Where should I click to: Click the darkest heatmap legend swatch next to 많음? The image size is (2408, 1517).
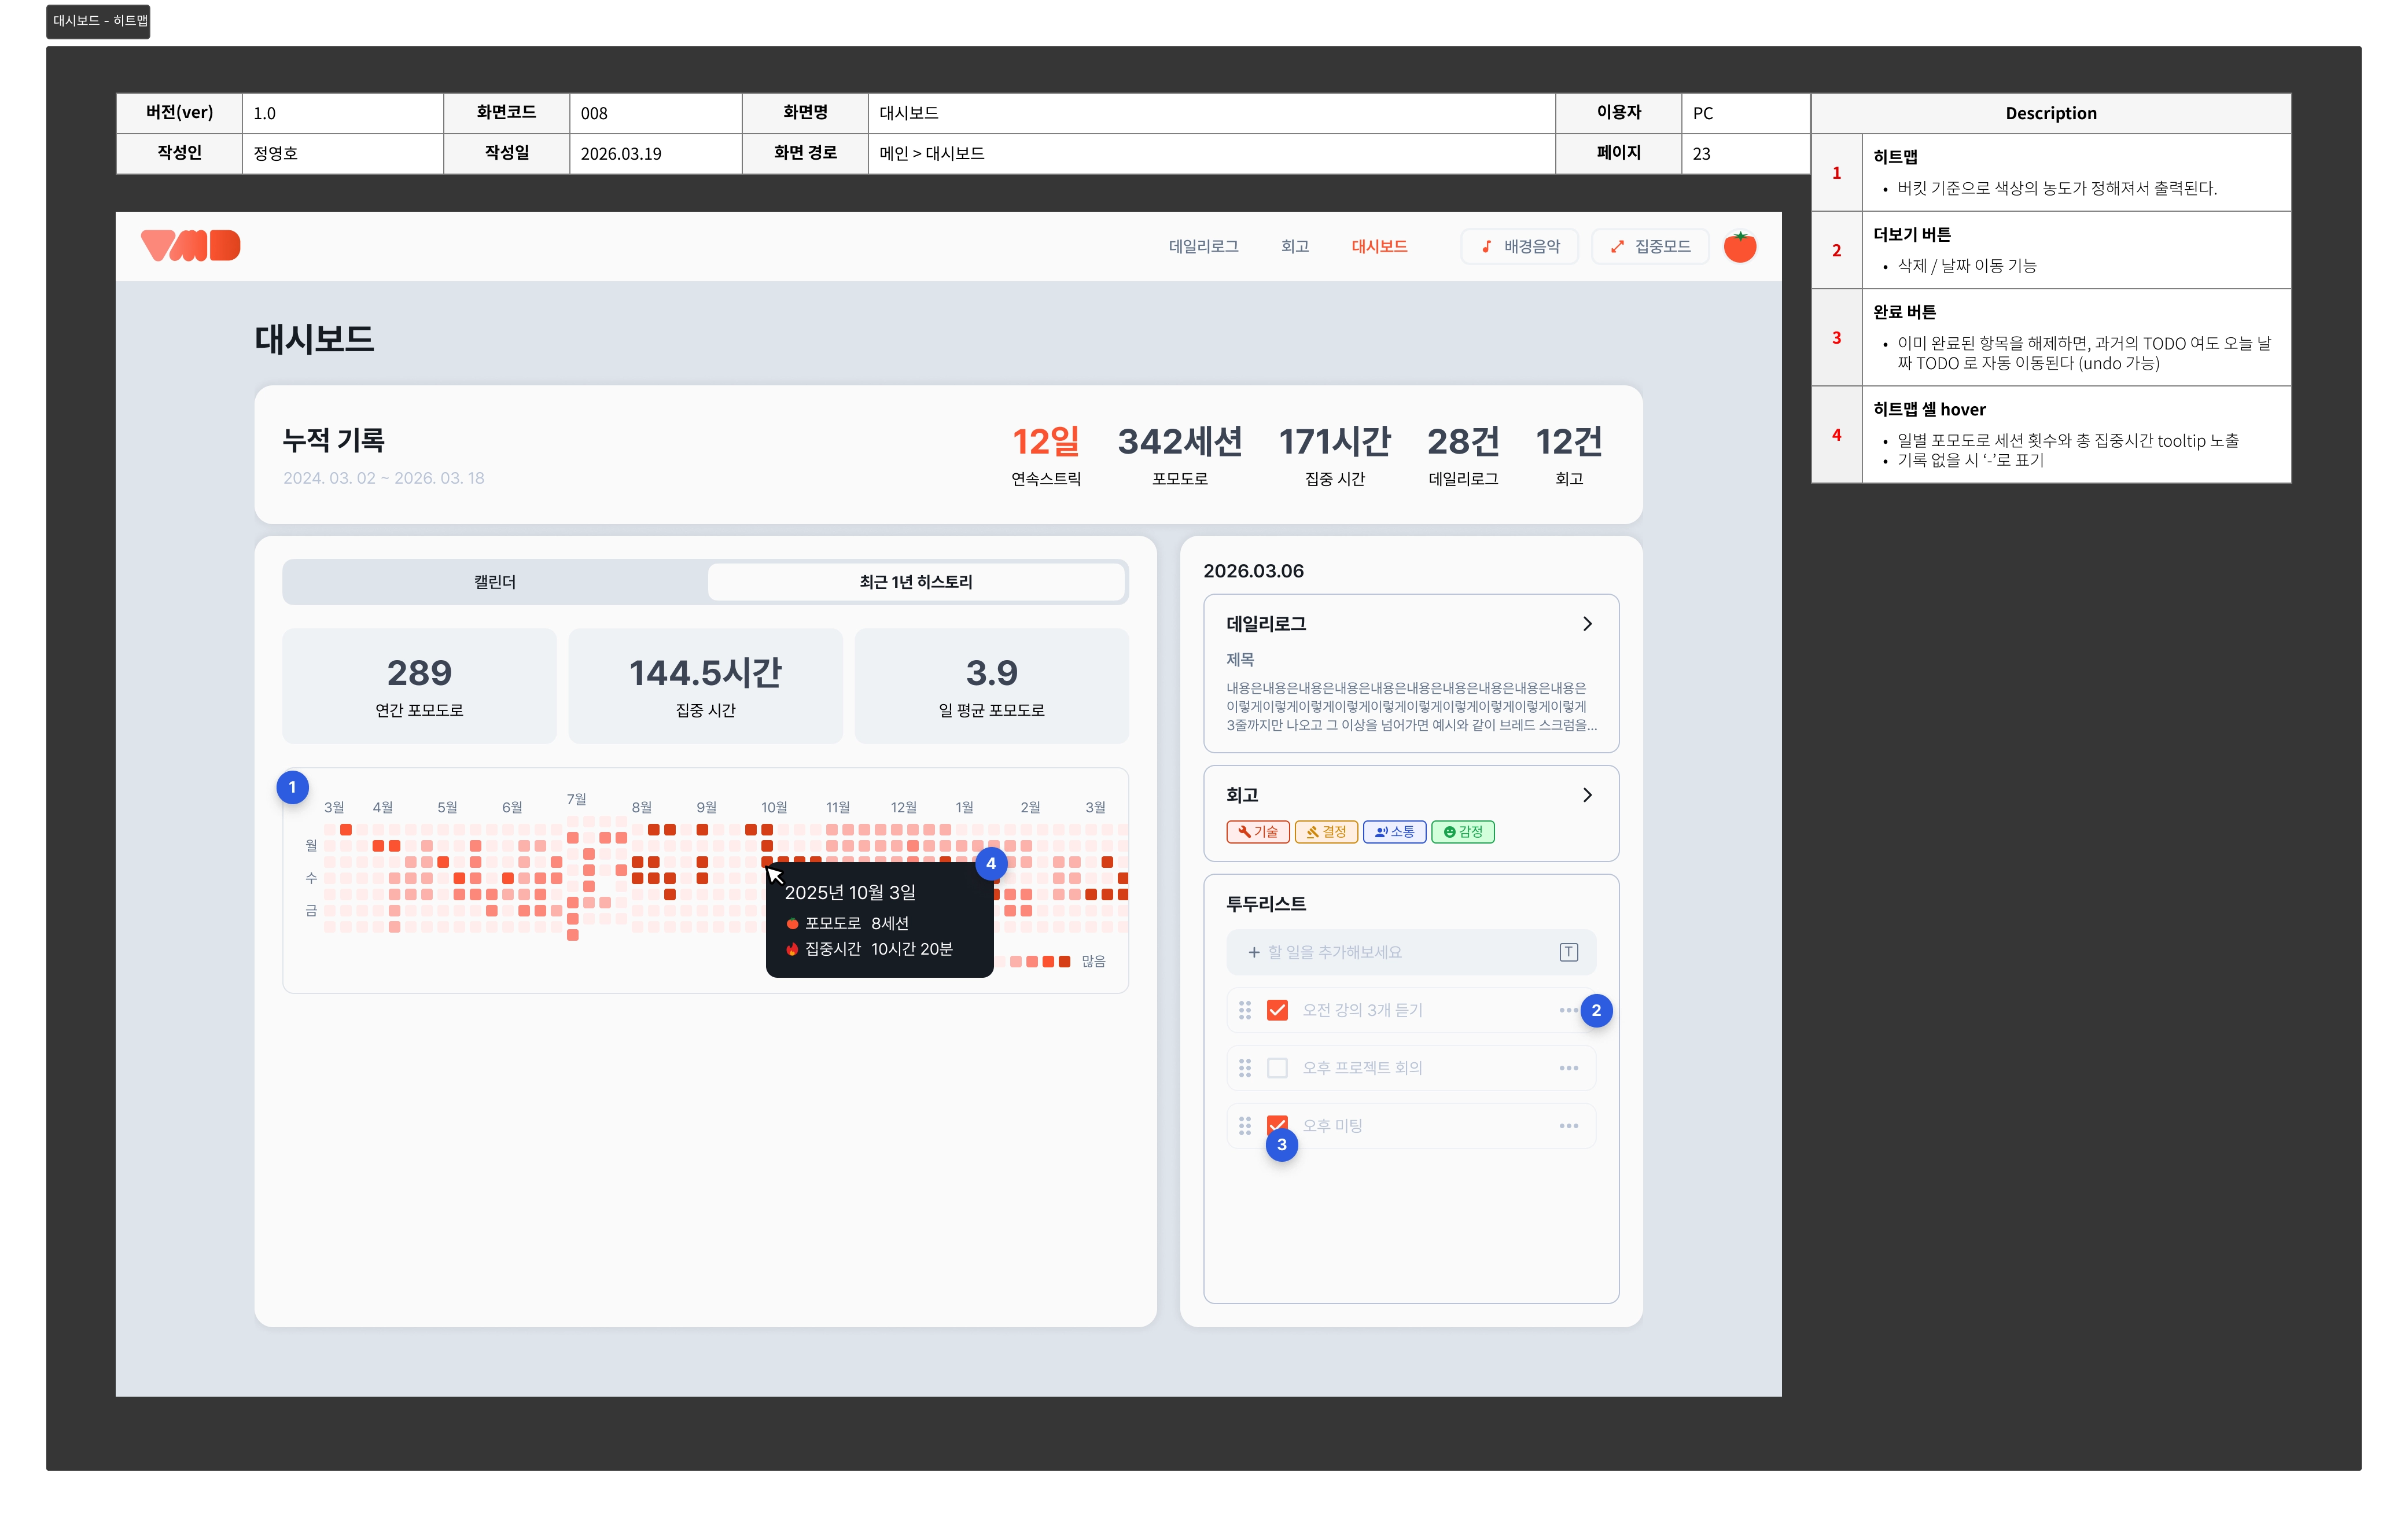tap(1064, 961)
